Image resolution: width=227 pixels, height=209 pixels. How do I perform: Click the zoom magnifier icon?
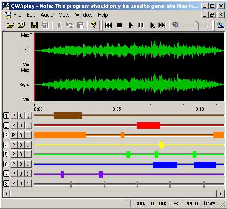click(x=220, y=25)
